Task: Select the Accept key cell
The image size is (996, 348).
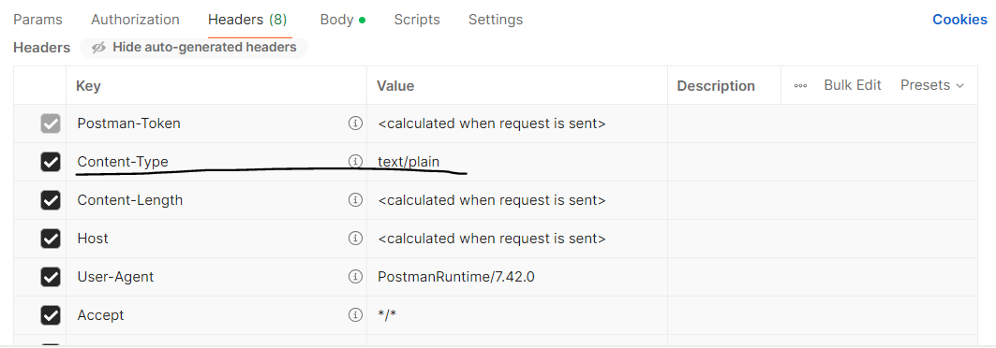Action: tap(216, 315)
